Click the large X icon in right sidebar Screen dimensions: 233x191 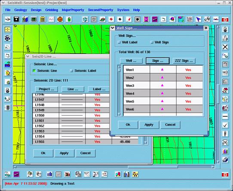[225, 47]
